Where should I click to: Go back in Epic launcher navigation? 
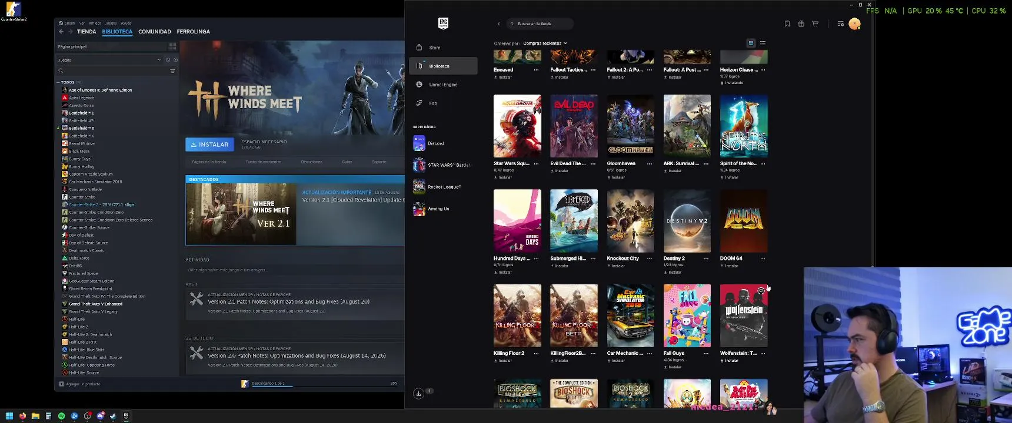coord(499,24)
